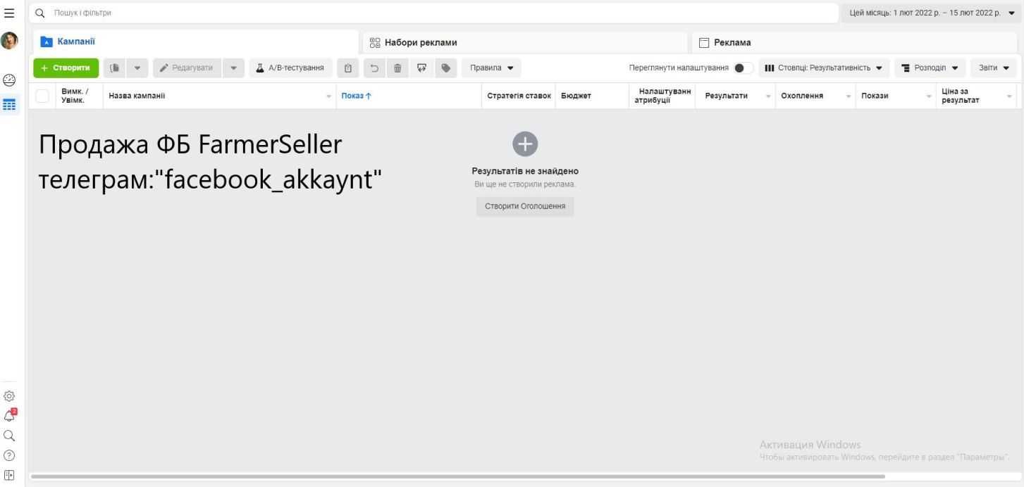Open the 'Покази' column menu arrow
1024x487 pixels.
(x=929, y=96)
